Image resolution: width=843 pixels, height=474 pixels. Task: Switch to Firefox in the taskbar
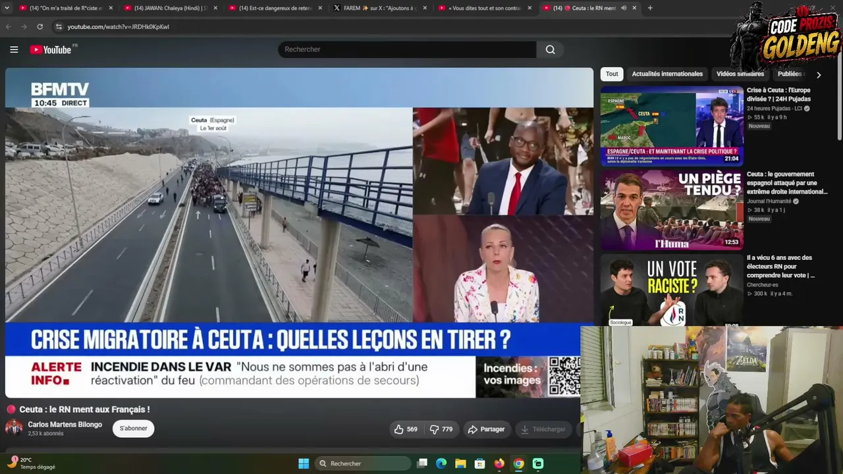(499, 463)
